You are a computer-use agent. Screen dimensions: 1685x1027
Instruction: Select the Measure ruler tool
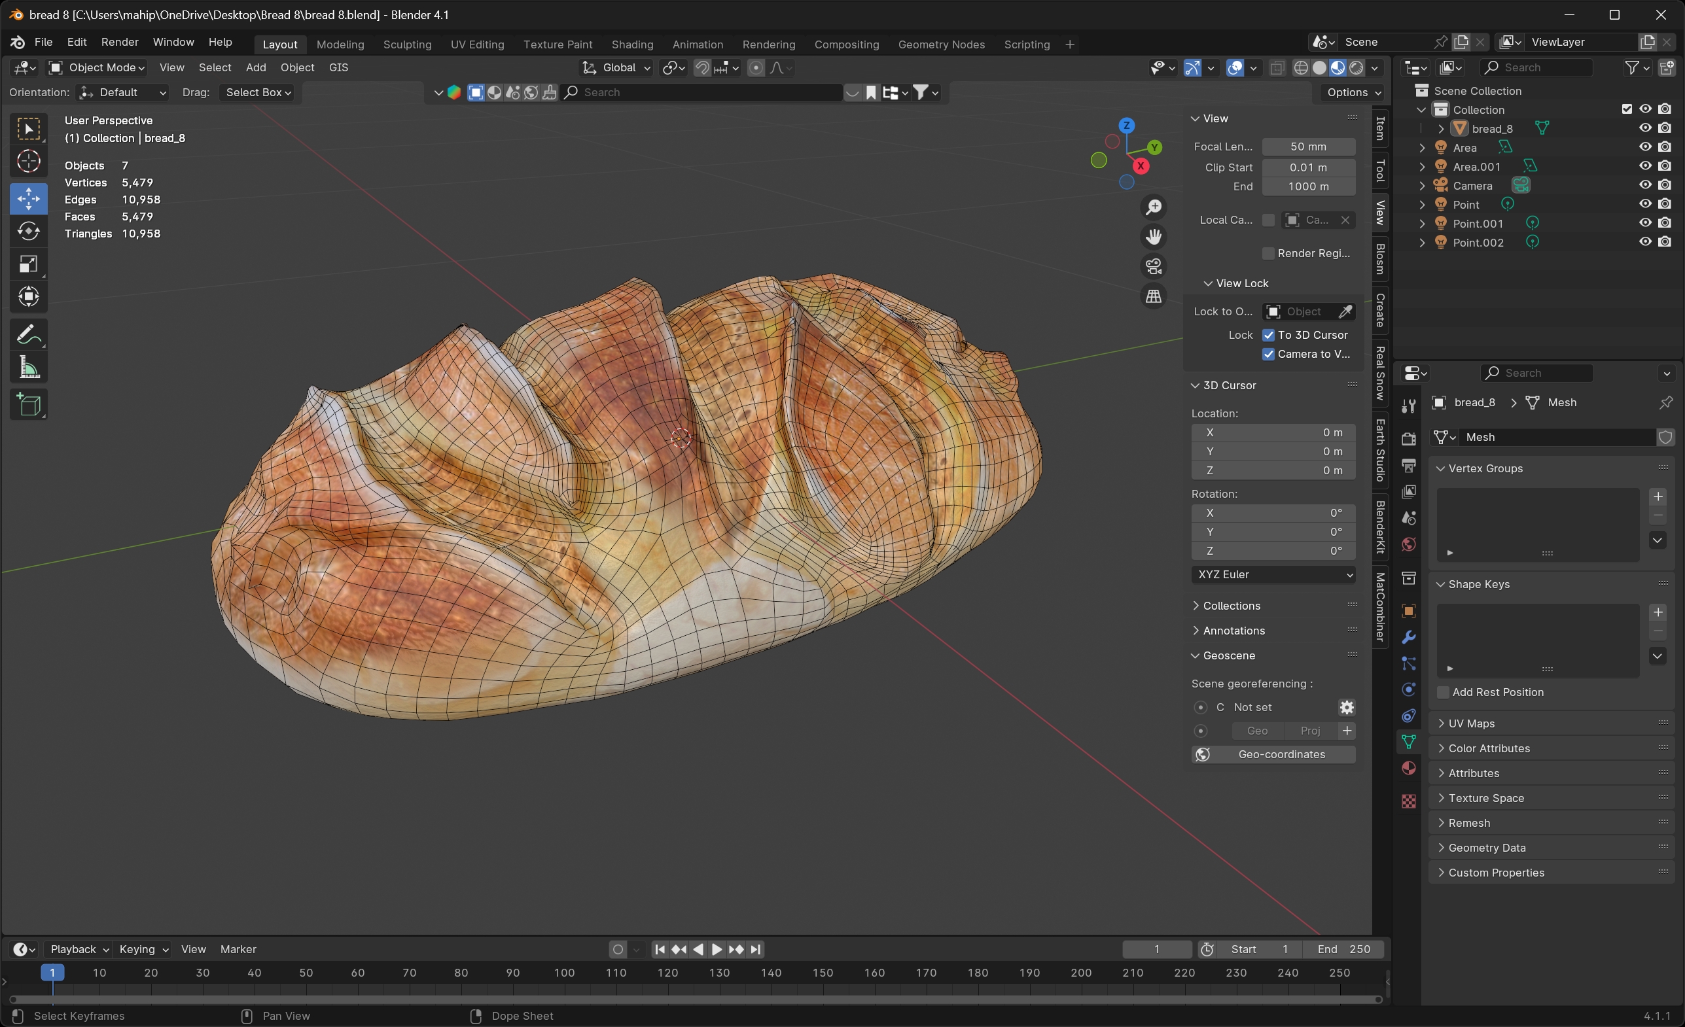pyautogui.click(x=28, y=368)
